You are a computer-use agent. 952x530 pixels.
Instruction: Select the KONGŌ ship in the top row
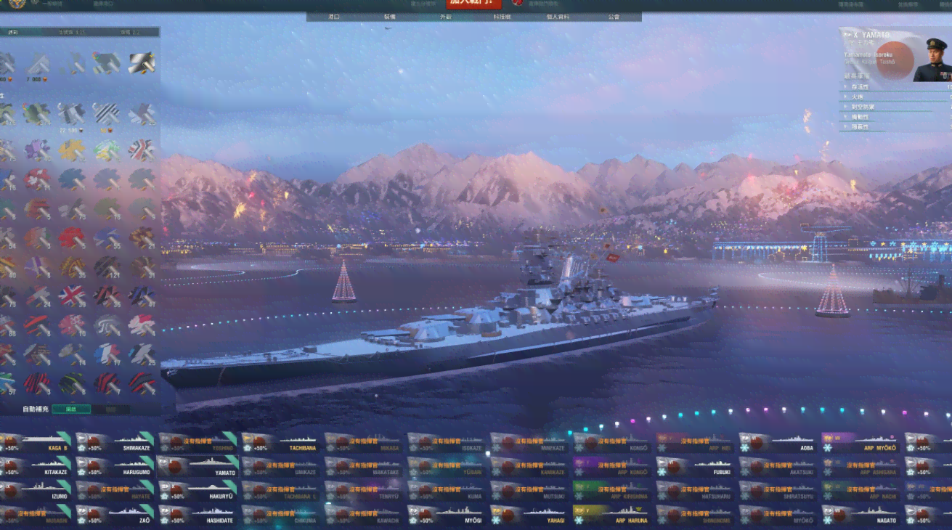[611, 441]
